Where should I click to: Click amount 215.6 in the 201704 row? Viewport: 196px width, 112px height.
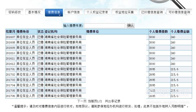(x=174, y=85)
